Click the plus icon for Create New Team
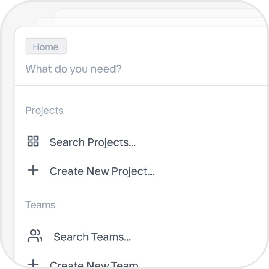 click(33, 264)
